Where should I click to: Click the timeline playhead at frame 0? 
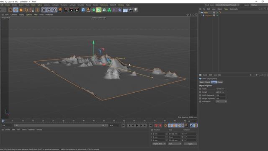click(3, 121)
